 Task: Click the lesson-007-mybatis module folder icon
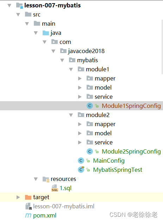(x=19, y=6)
